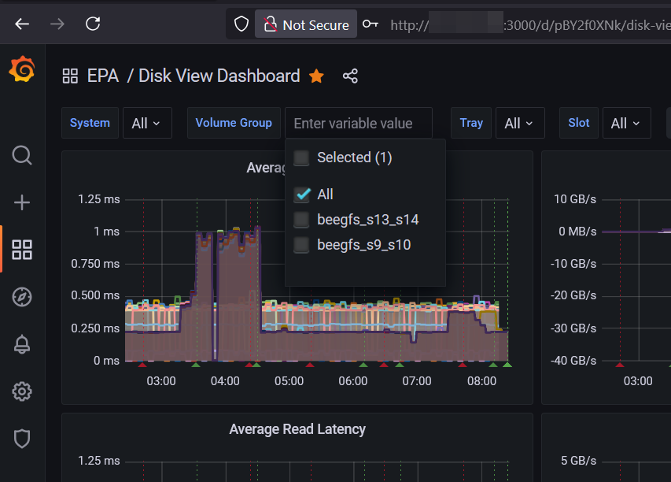Open the EPA folder link
This screenshot has width=671, height=482.
[103, 76]
